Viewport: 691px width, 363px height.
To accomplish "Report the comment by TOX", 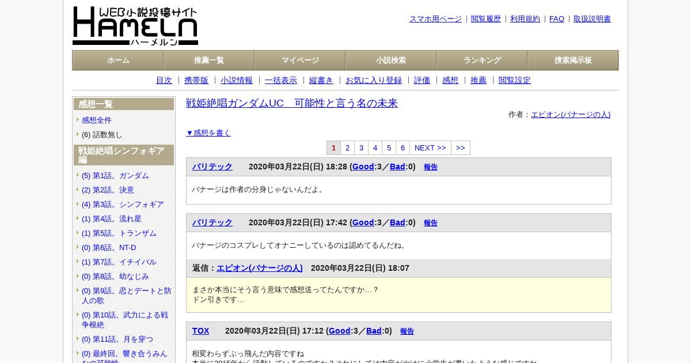I will 407,331.
